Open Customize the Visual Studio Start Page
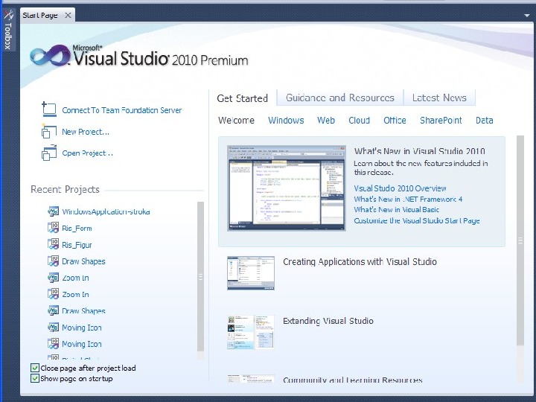The height and width of the screenshot is (402, 536). [x=417, y=220]
